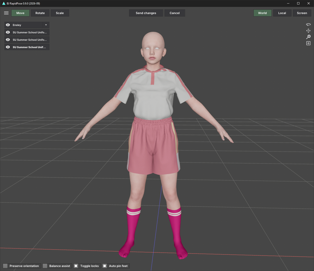
Task: Toggle eye icon of first SU Summer School row
Action: point(8,32)
